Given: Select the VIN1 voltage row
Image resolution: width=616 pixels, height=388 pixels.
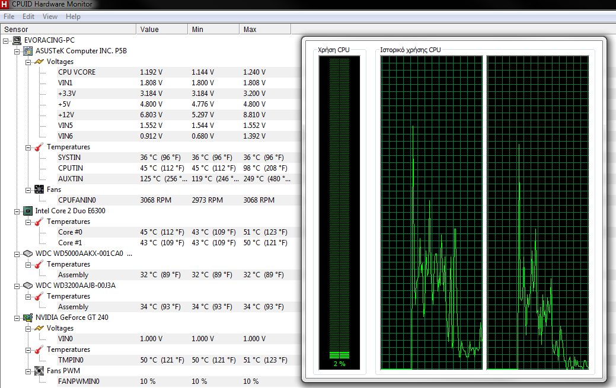Looking at the screenshot, I should click(178, 83).
